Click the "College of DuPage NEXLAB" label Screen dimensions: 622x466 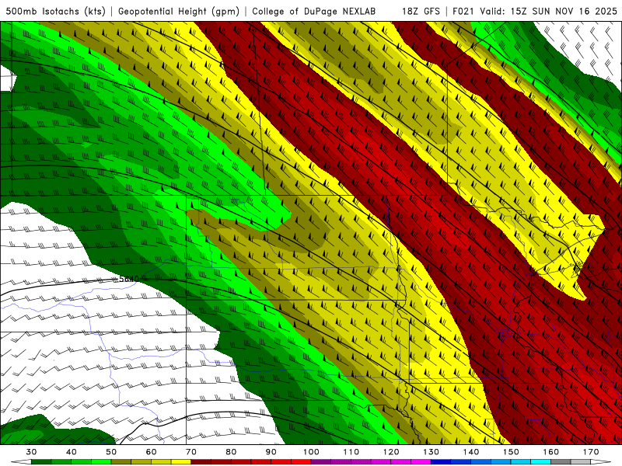[x=314, y=12]
